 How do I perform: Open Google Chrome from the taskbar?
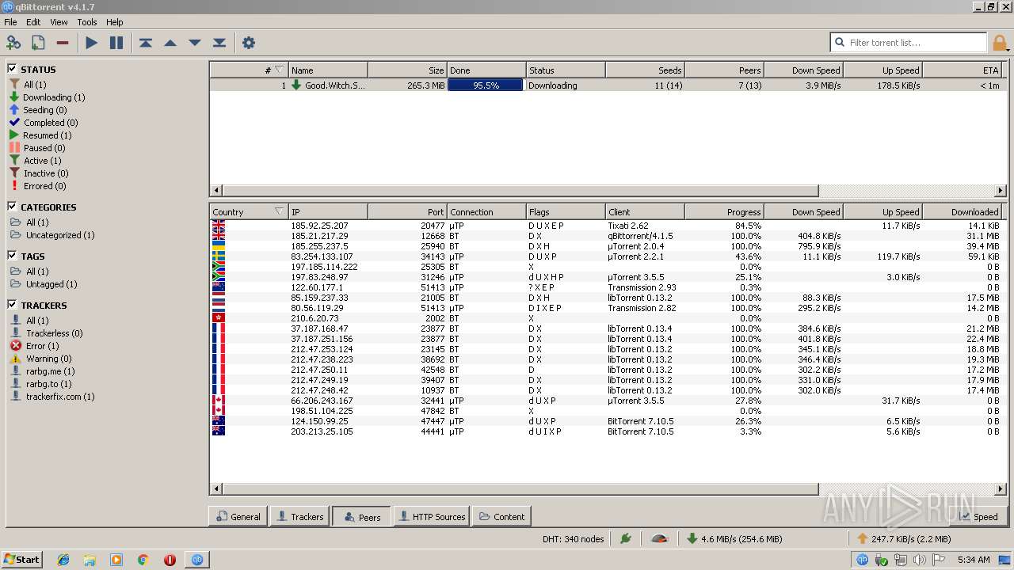143,560
